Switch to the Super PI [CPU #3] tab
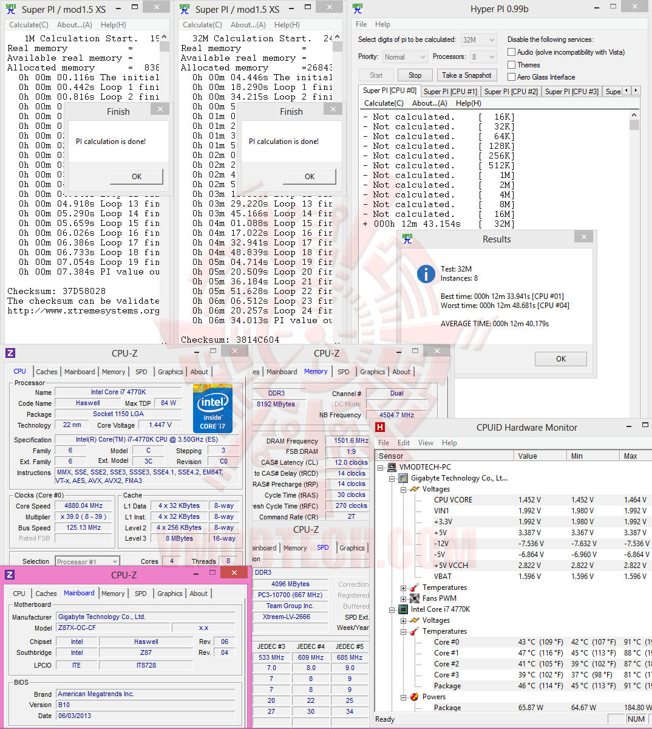 (x=572, y=91)
